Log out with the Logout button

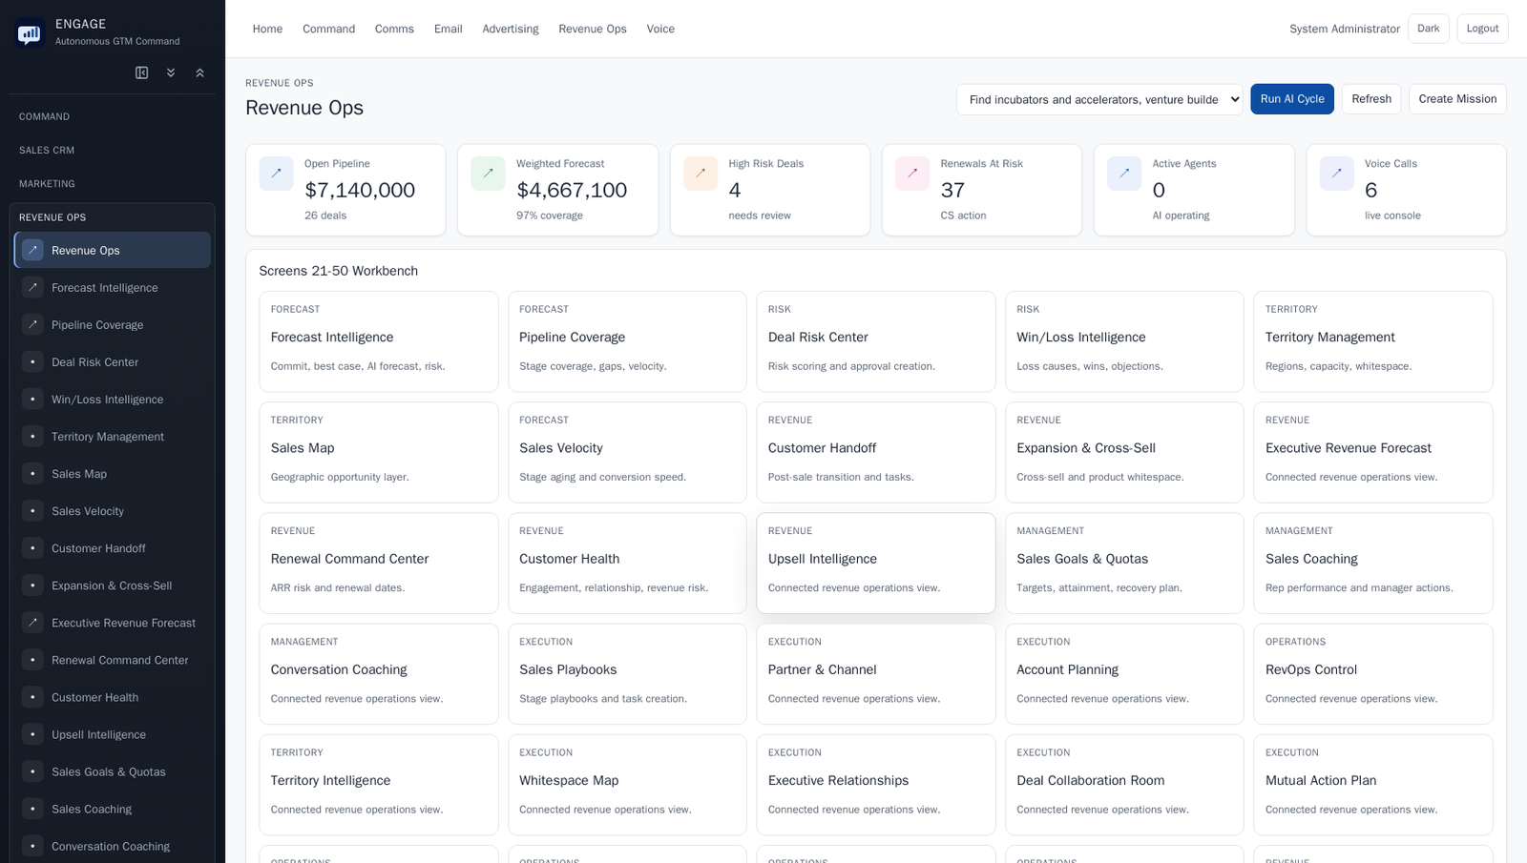click(x=1482, y=29)
